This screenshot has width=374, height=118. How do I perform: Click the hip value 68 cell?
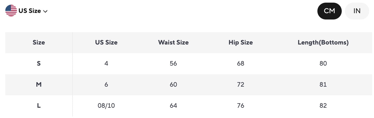pos(241,63)
